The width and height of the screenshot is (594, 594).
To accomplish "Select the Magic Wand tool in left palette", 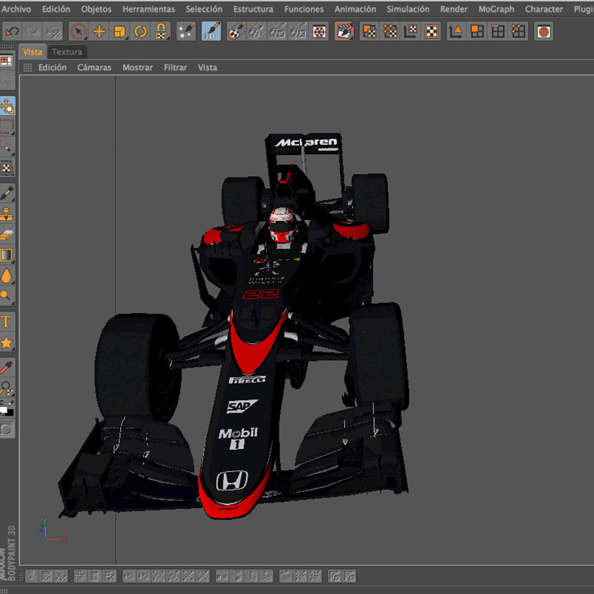I will coord(7,147).
